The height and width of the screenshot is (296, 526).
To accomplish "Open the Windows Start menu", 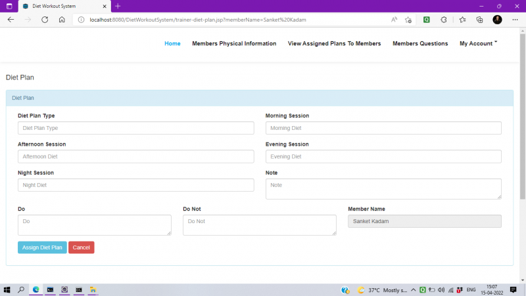I will [x=7, y=289].
